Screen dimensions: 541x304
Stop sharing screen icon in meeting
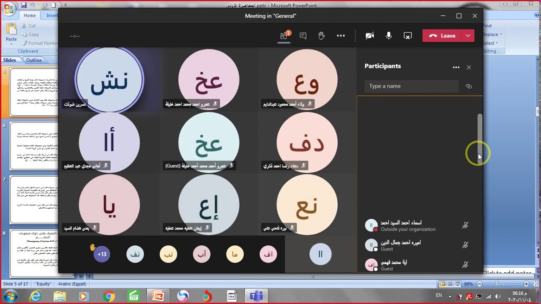tap(408, 36)
